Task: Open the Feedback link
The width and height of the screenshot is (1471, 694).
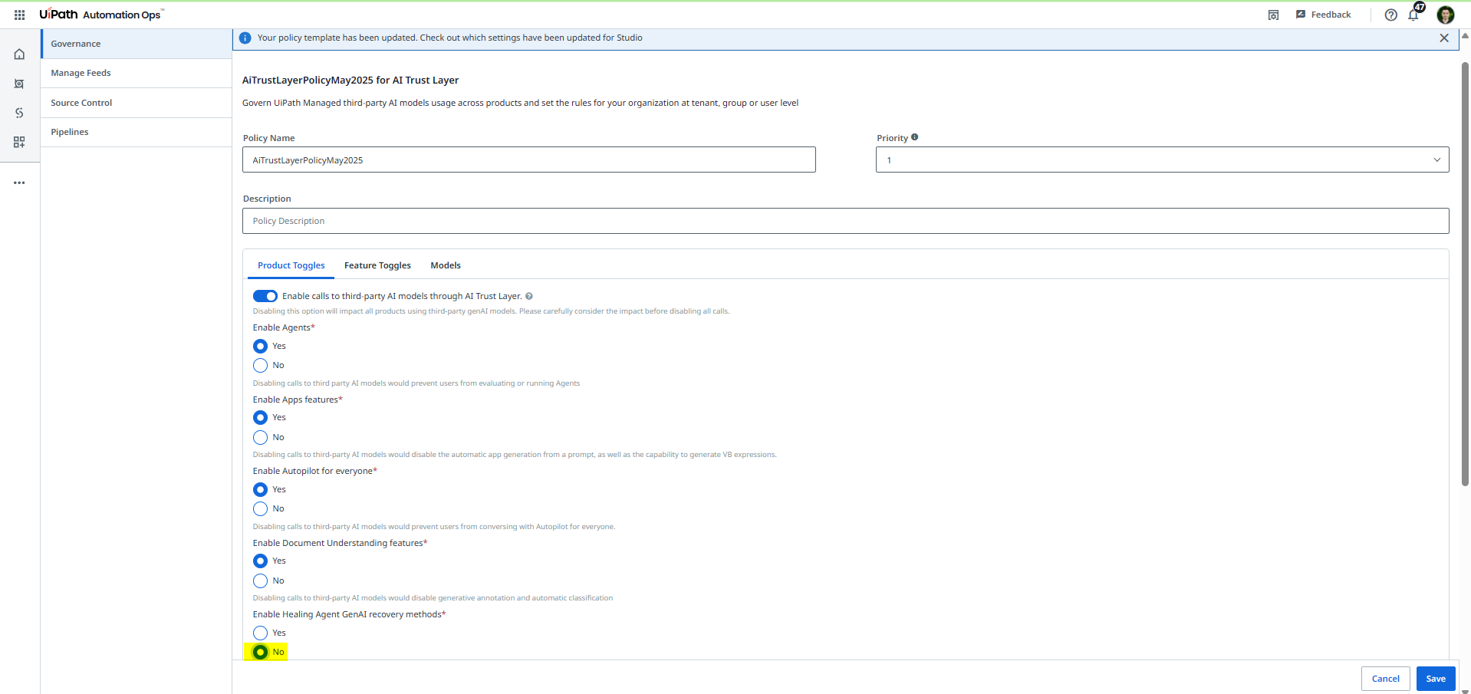Action: 1324,15
